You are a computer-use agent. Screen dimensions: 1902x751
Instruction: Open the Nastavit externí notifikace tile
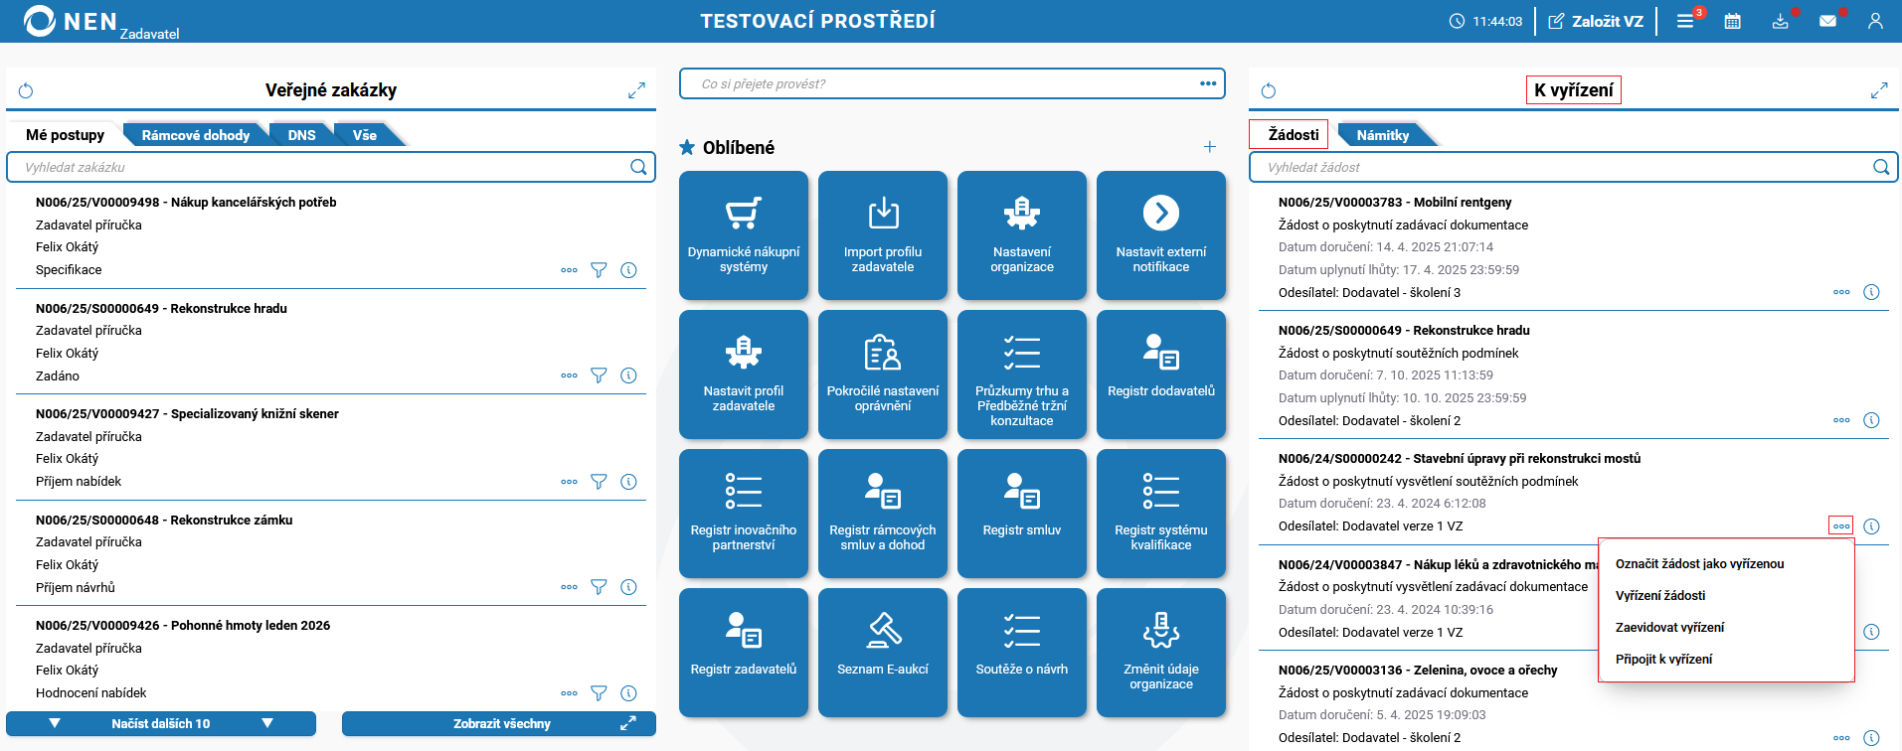(1161, 235)
